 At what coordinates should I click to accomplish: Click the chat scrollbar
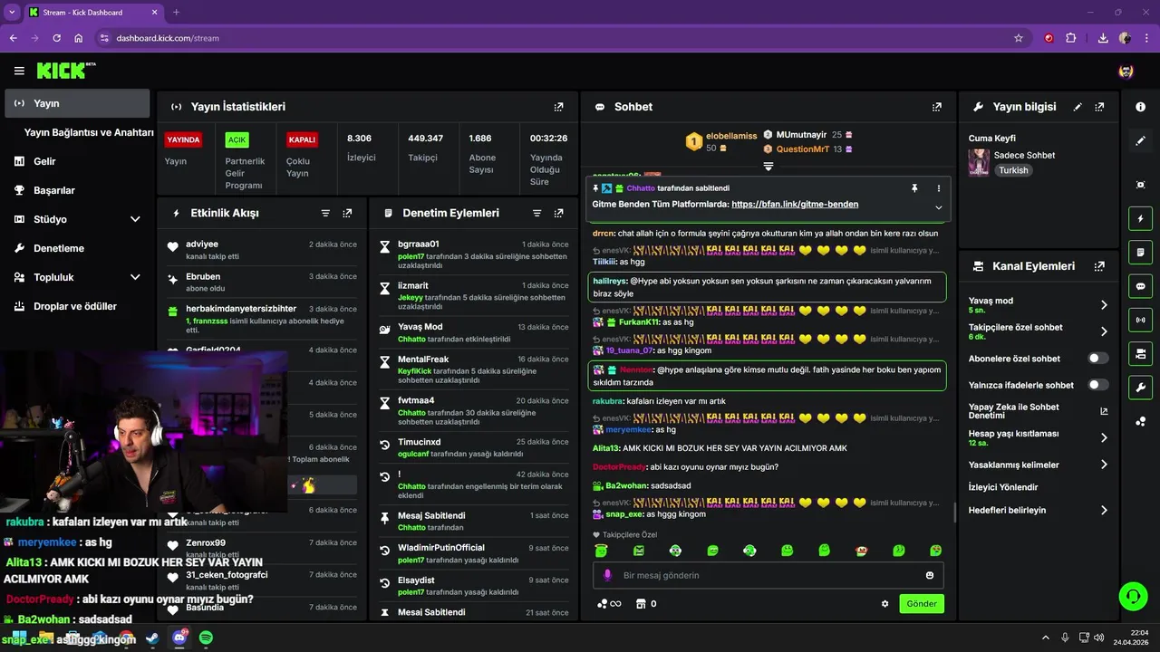click(954, 513)
